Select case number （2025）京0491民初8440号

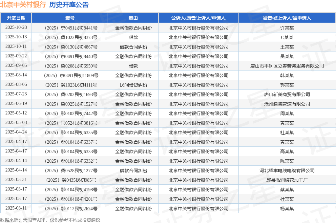tap(70, 56)
